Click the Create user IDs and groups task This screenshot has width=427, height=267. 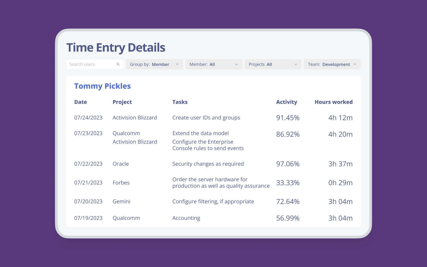[x=206, y=118]
